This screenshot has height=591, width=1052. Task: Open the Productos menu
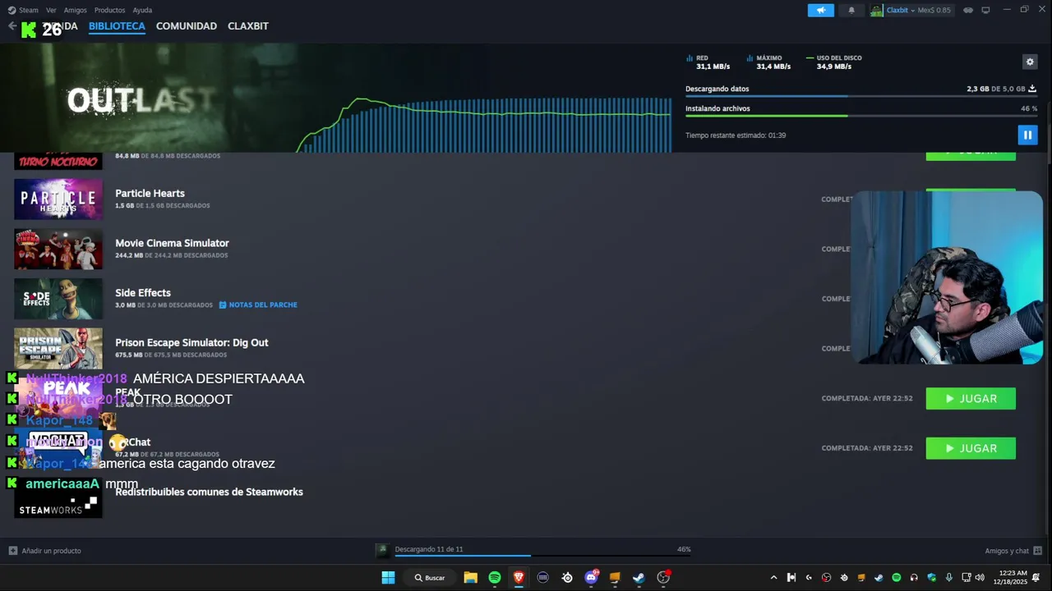click(109, 10)
